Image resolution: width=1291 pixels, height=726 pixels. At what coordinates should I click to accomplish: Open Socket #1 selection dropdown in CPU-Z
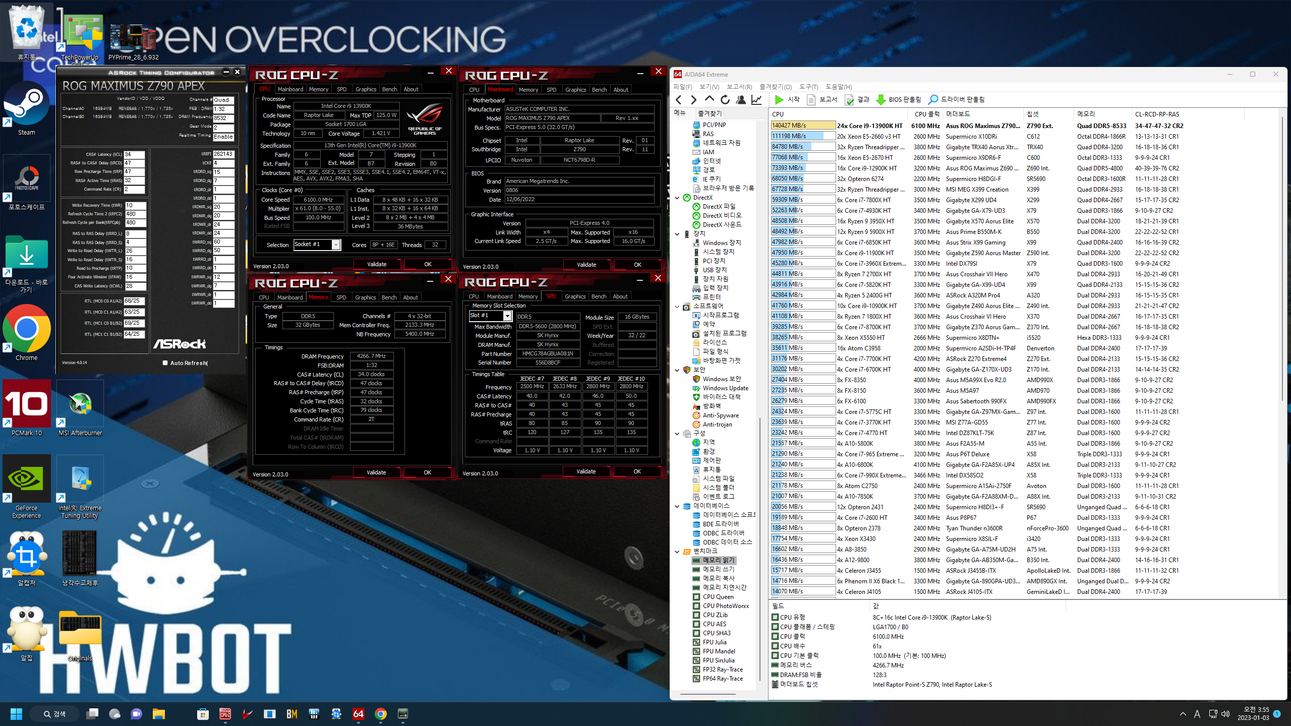(336, 245)
